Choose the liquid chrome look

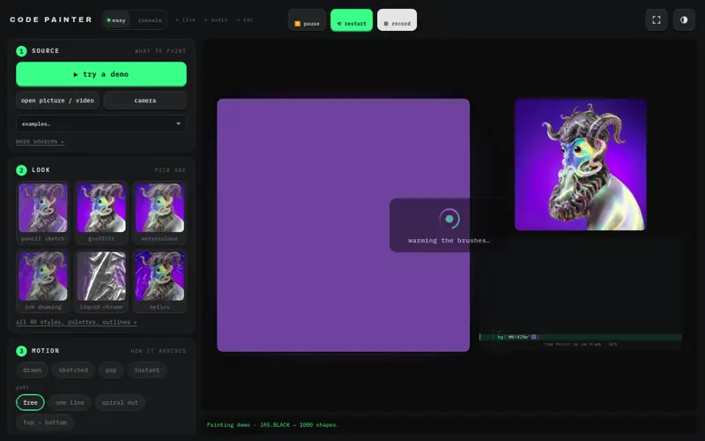(101, 280)
